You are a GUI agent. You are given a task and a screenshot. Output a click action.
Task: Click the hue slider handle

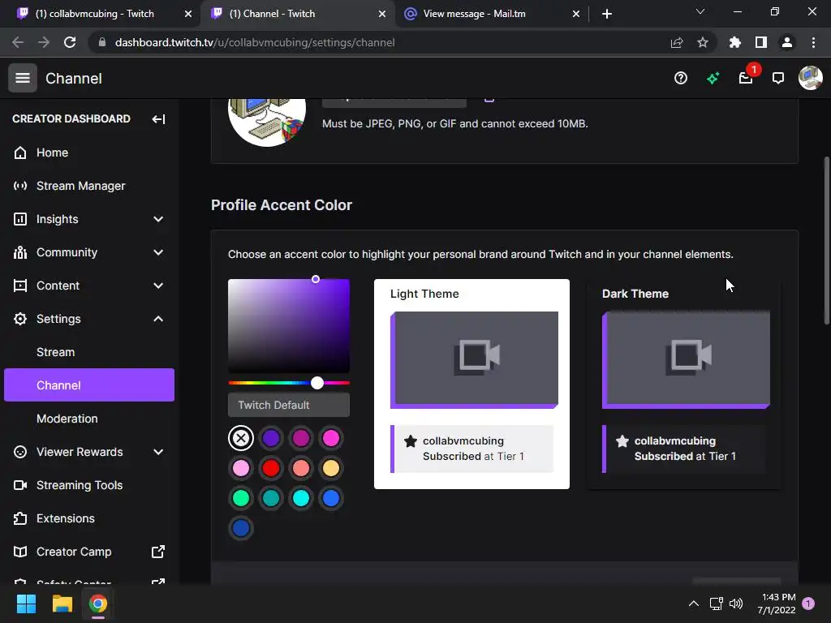click(317, 383)
